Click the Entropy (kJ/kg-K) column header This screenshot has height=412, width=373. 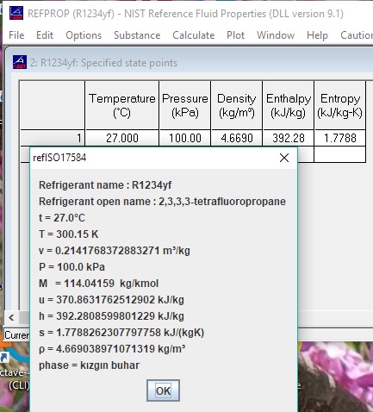coord(340,105)
